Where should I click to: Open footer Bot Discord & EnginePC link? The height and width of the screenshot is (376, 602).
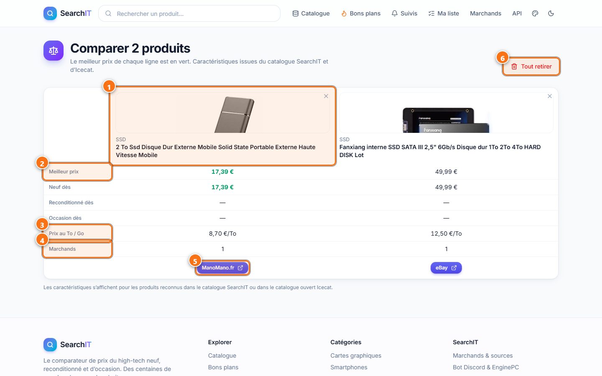click(x=486, y=367)
